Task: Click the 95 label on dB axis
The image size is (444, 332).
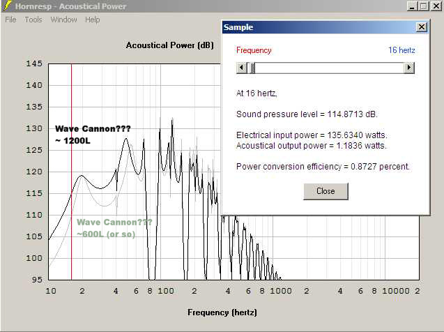Action: click(x=37, y=280)
